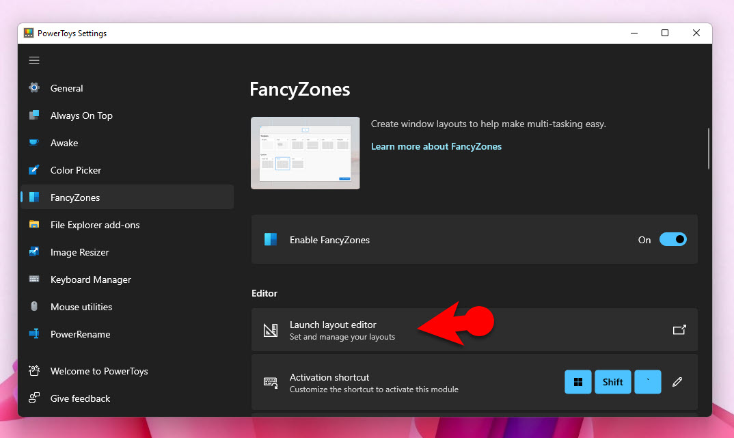Click the Enable FancyZones row icon
The height and width of the screenshot is (438, 734).
pyautogui.click(x=271, y=240)
